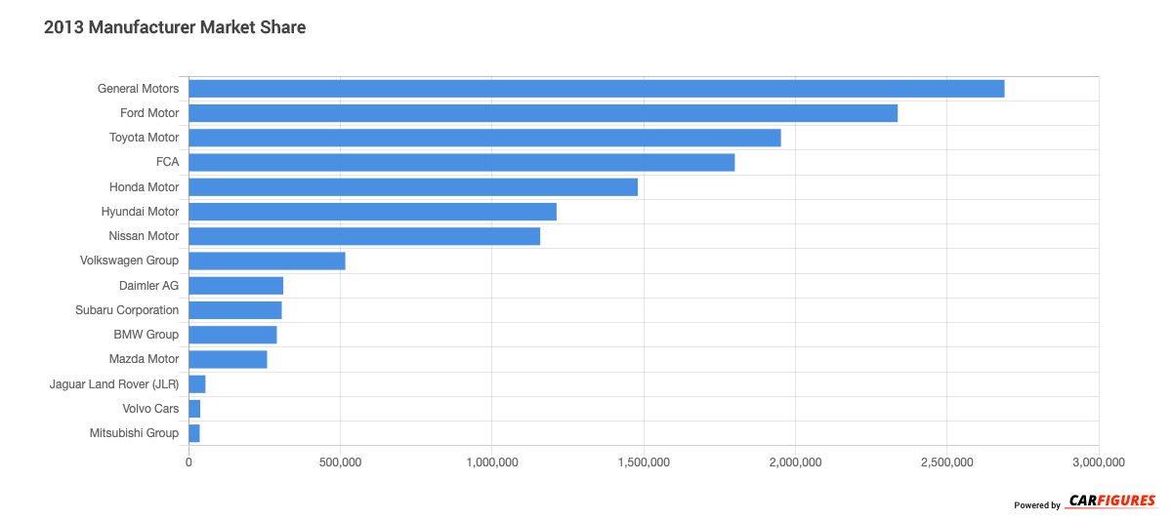Click the 'Volkswagen Group' axis label

click(x=129, y=260)
